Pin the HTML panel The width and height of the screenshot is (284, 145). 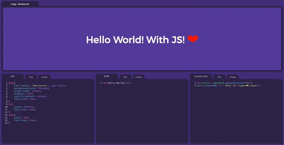[125, 77]
